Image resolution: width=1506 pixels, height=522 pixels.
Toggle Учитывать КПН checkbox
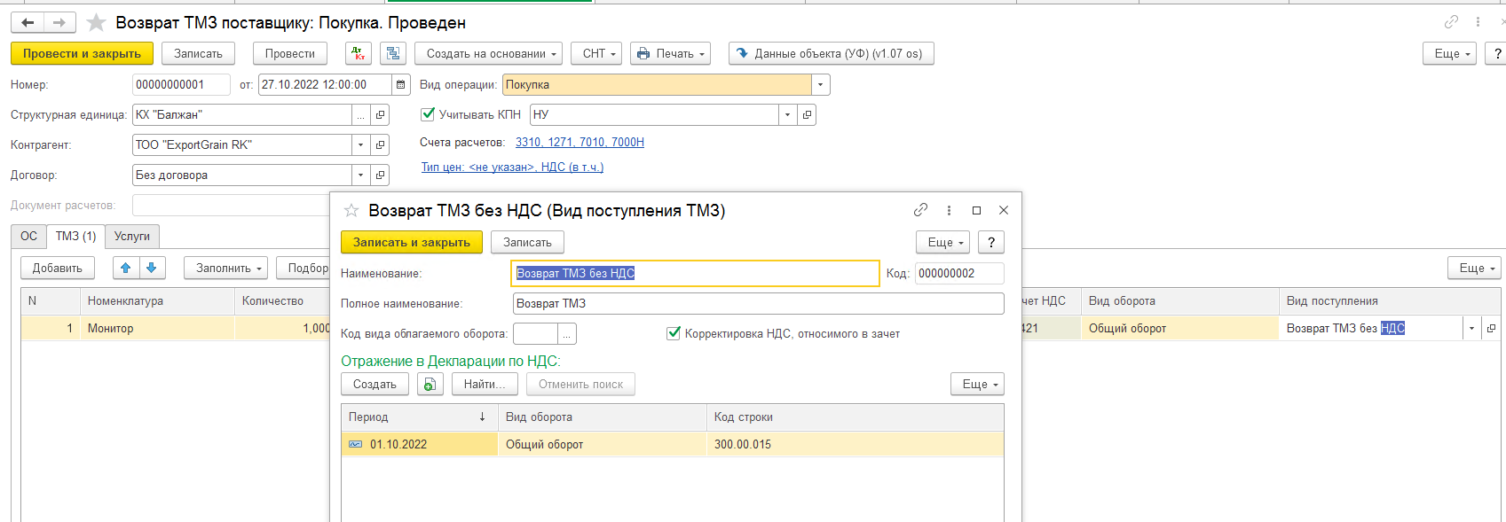[x=428, y=114]
